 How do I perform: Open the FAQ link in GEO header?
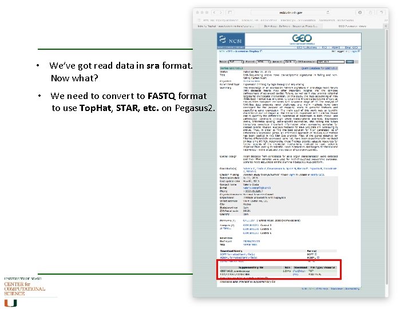pyautogui.click(x=324, y=47)
